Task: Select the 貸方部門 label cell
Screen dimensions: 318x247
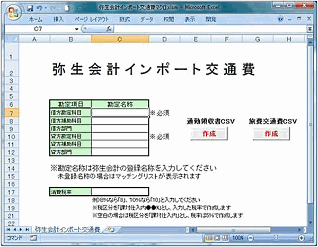Action: click(x=70, y=152)
